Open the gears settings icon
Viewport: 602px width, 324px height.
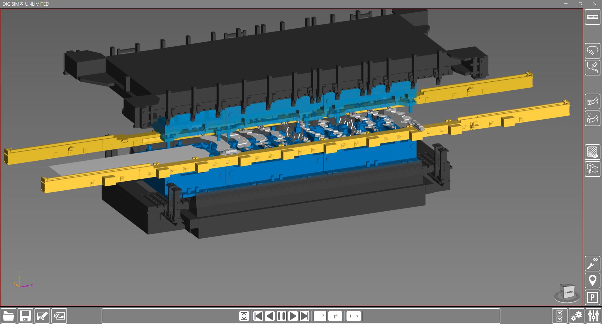click(x=576, y=316)
